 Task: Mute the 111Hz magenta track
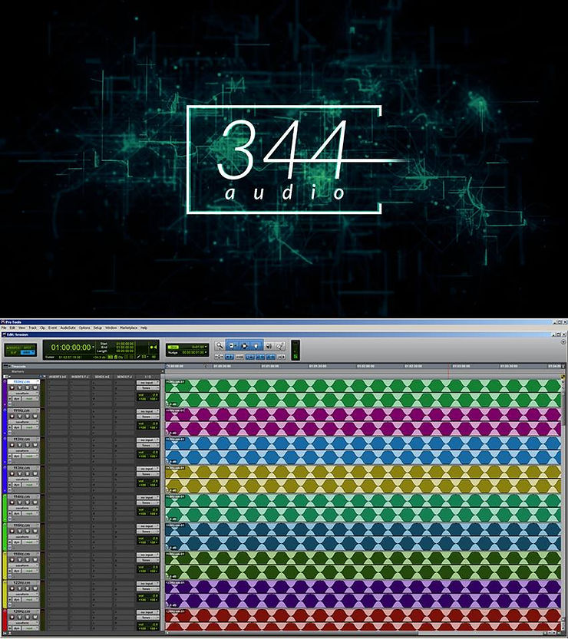click(35, 417)
